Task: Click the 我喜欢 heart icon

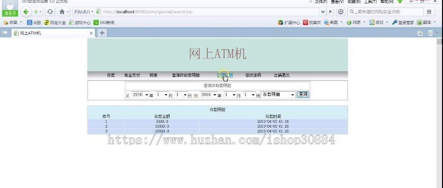Action: (x=305, y=23)
